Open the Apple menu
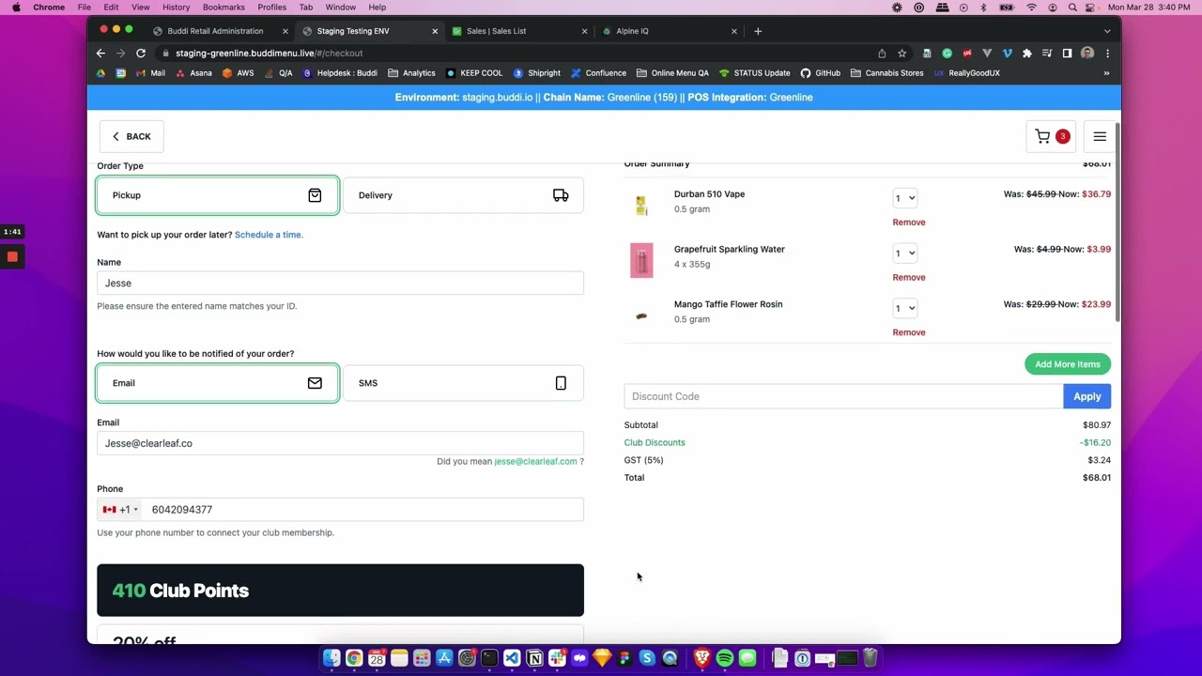Image resolution: width=1202 pixels, height=676 pixels. tap(16, 8)
